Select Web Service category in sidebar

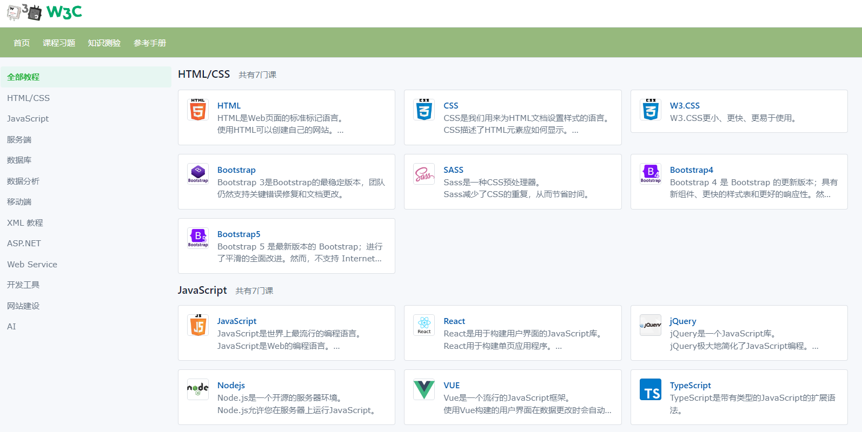pos(86,265)
